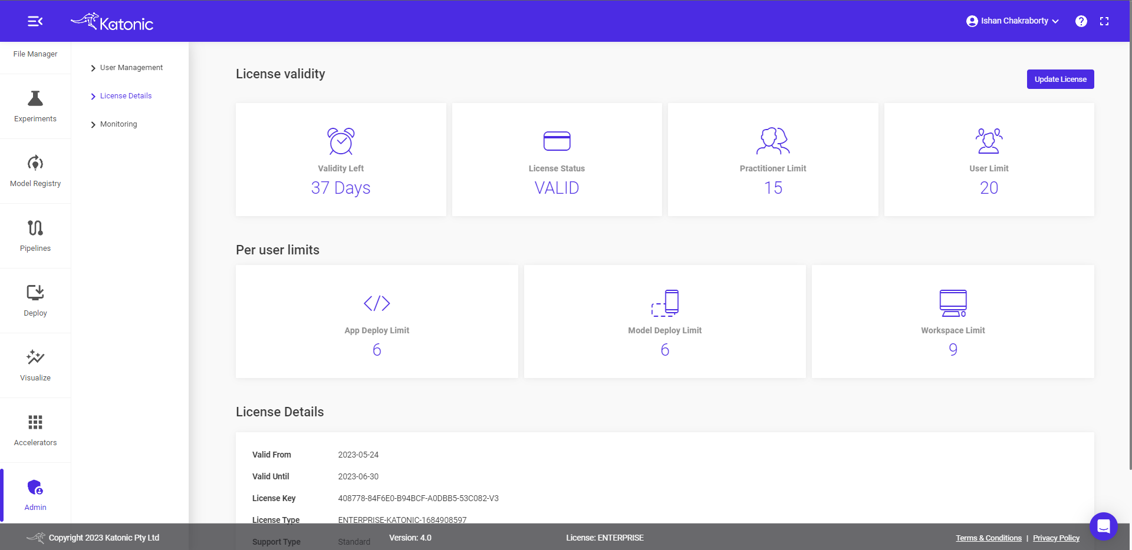Image resolution: width=1132 pixels, height=550 pixels.
Task: Click the license key 408778-84F6E0 value
Action: coord(418,498)
